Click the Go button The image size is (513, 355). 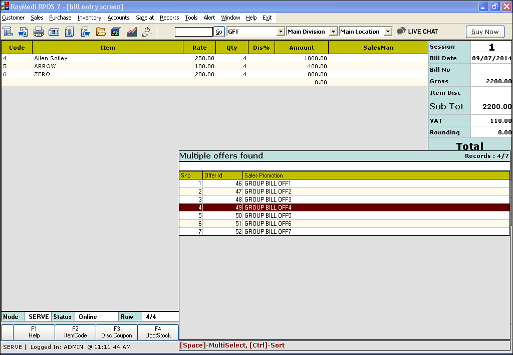tap(219, 32)
